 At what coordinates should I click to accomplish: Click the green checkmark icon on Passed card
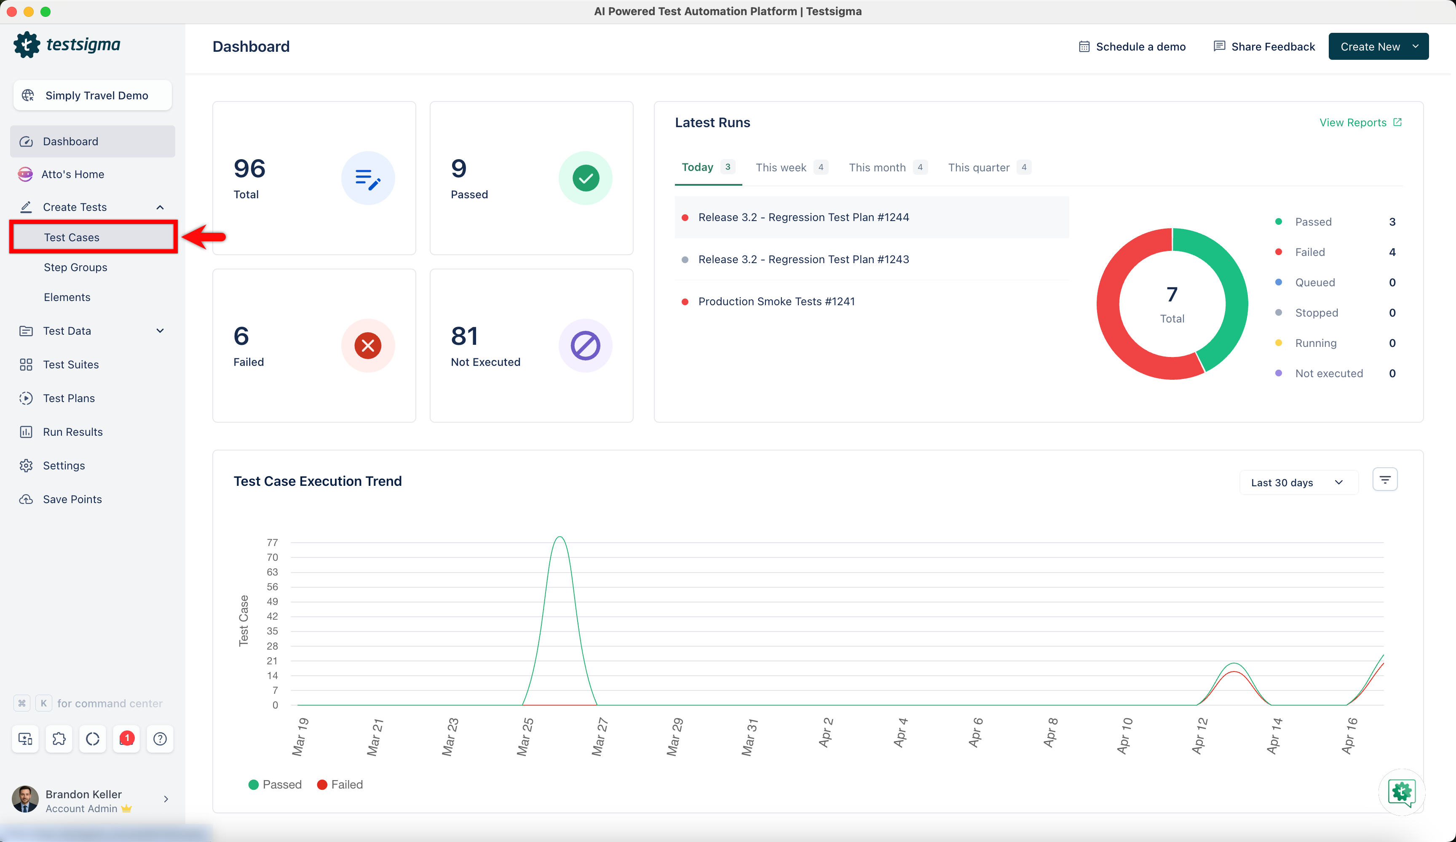(x=585, y=179)
